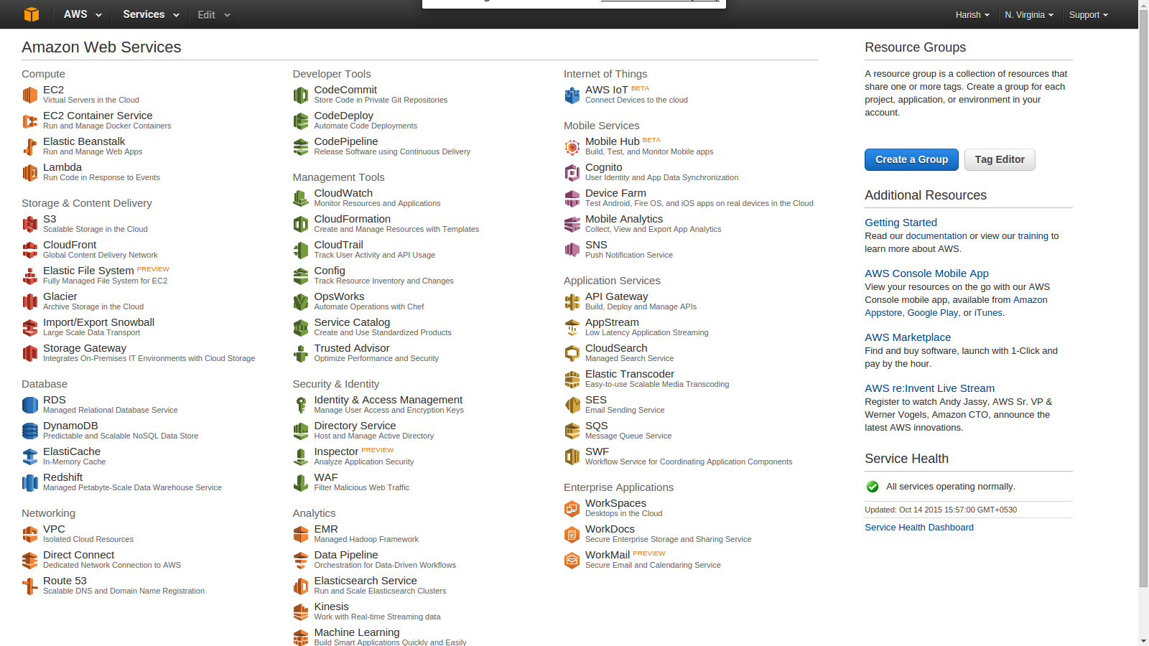Click the Lambda service icon
The width and height of the screenshot is (1149, 646).
30,172
